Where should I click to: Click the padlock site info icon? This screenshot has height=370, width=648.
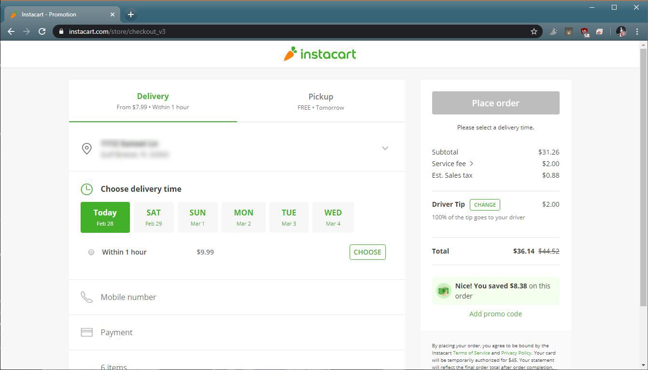(x=61, y=31)
